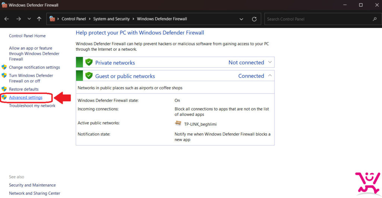This screenshot has height=198, width=382.
Task: Click the TP-LINK_beghlimi network icon
Action: click(178, 124)
